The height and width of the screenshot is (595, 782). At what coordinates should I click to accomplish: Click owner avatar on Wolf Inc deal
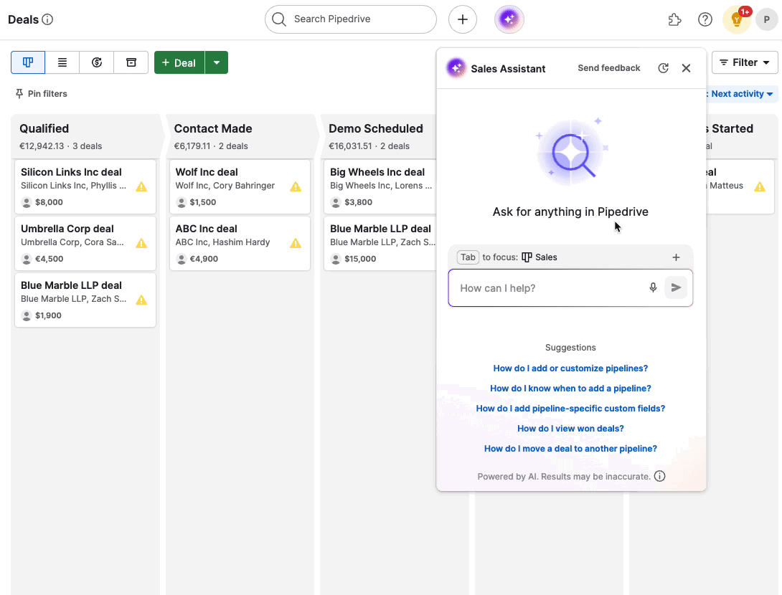point(182,202)
